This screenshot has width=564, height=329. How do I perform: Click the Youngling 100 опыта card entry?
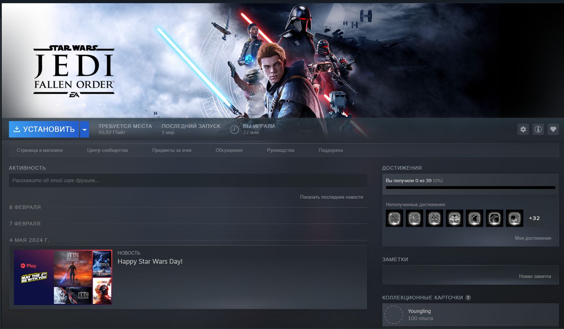click(x=471, y=315)
